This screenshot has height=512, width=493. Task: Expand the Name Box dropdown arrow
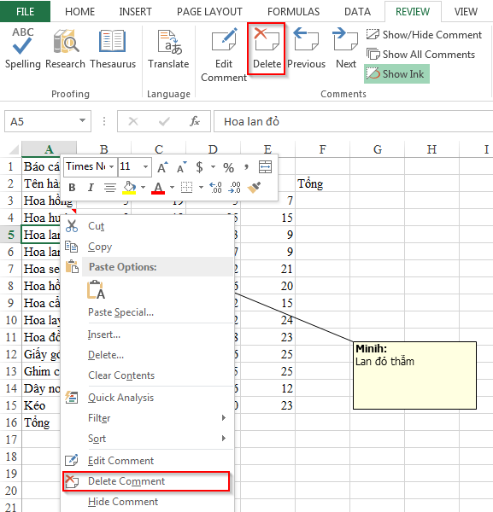point(82,121)
